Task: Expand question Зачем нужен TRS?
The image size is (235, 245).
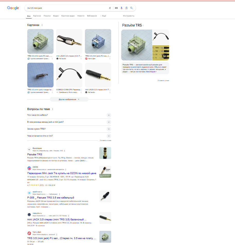Action: pos(69,129)
